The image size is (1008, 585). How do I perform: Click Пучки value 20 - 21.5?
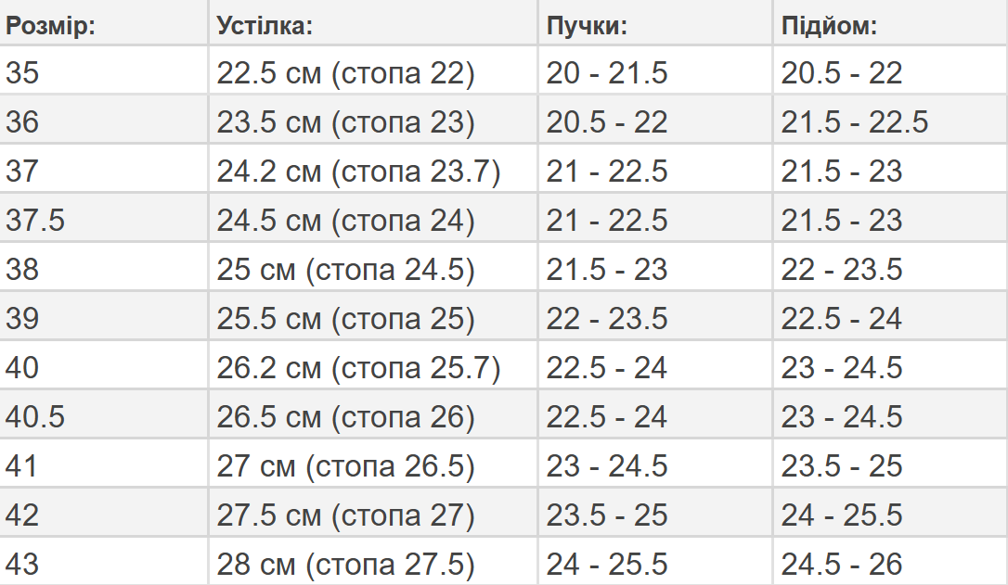coord(607,72)
